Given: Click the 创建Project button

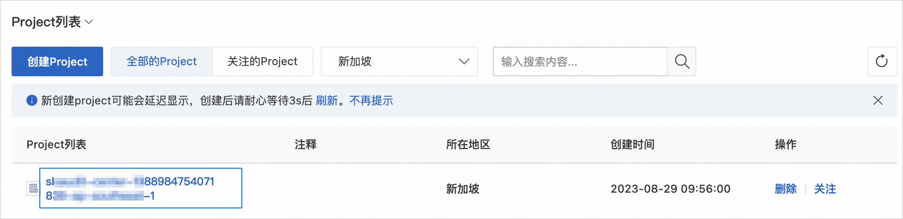Looking at the screenshot, I should pos(57,61).
